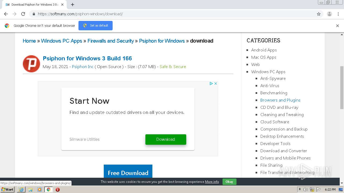Open Cloud Software subcategory
Image resolution: width=344 pixels, height=193 pixels.
(275, 122)
